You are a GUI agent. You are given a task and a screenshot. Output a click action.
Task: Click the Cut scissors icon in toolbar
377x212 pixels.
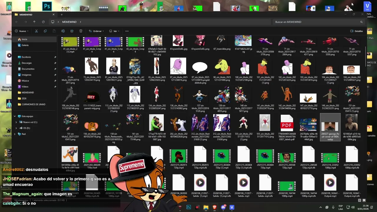(x=36, y=31)
